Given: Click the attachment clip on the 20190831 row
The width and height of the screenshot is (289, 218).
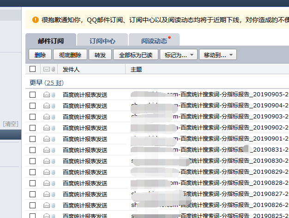Looking at the screenshot, I should pos(54,150).
